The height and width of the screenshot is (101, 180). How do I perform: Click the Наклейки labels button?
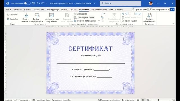pyautogui.click(x=12, y=19)
